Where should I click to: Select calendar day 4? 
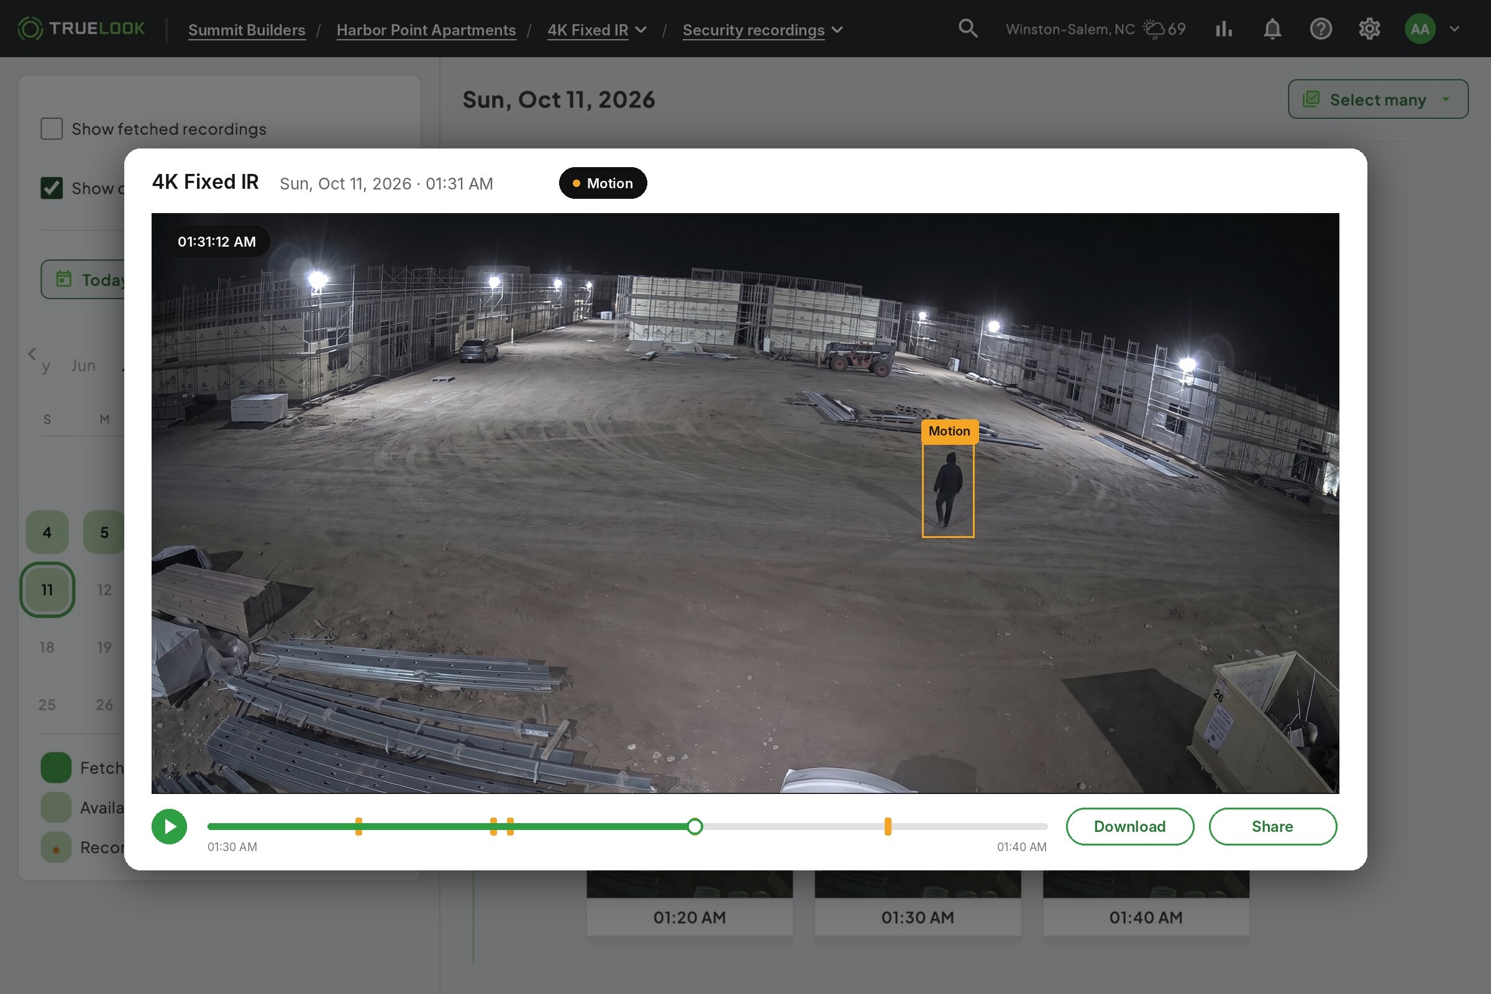click(47, 532)
